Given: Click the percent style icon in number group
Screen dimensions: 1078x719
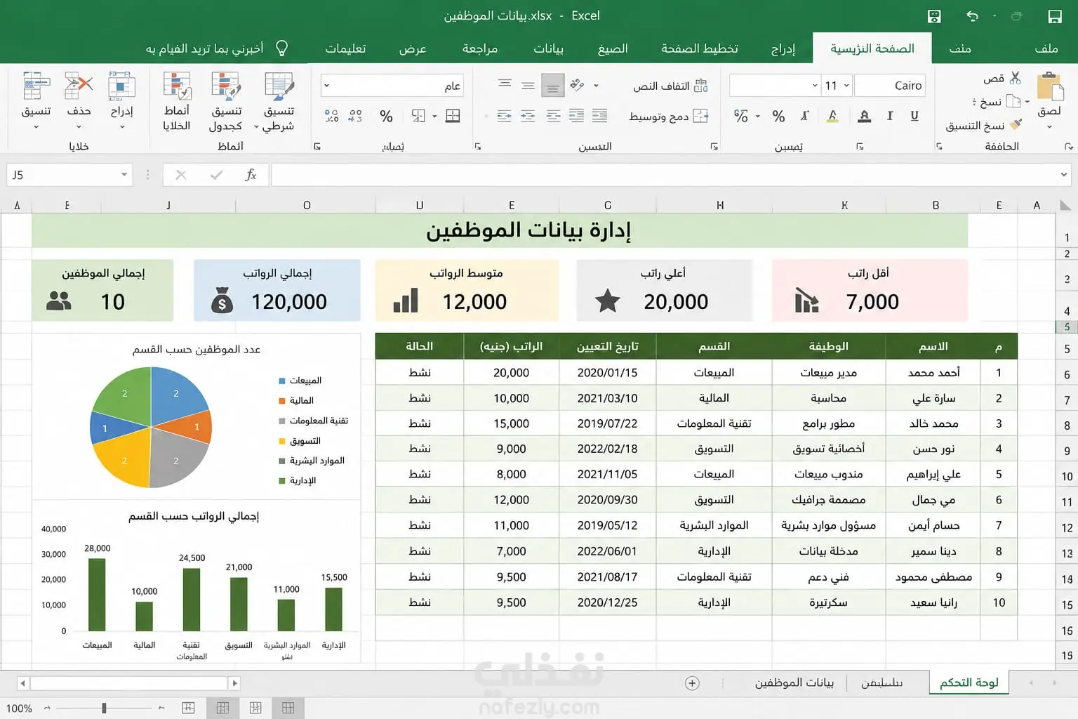Looking at the screenshot, I should point(386,117).
